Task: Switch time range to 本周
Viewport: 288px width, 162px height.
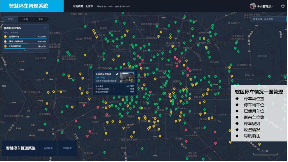Action: coord(26,19)
